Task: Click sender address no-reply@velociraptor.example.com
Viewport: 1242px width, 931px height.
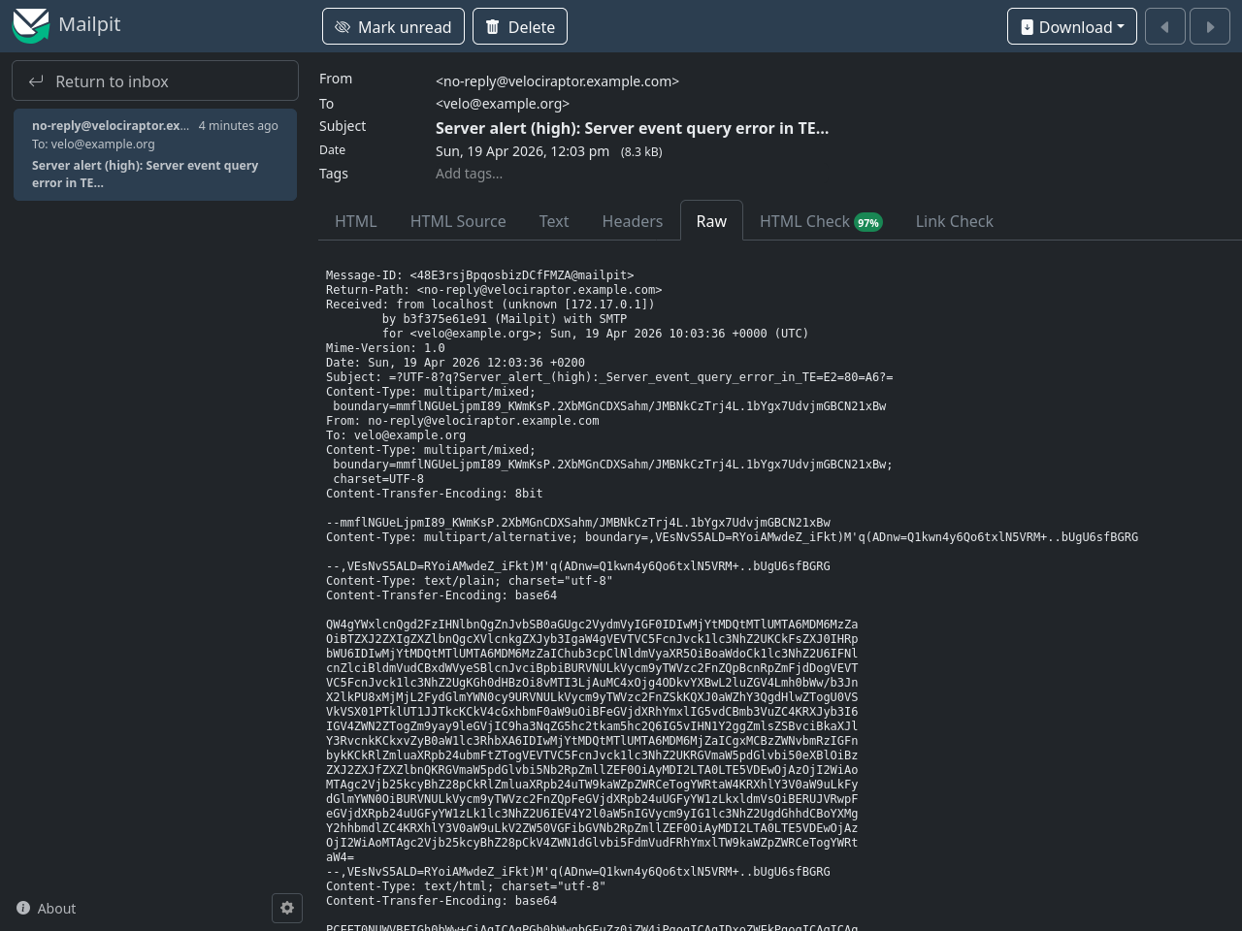Action: [x=557, y=81]
